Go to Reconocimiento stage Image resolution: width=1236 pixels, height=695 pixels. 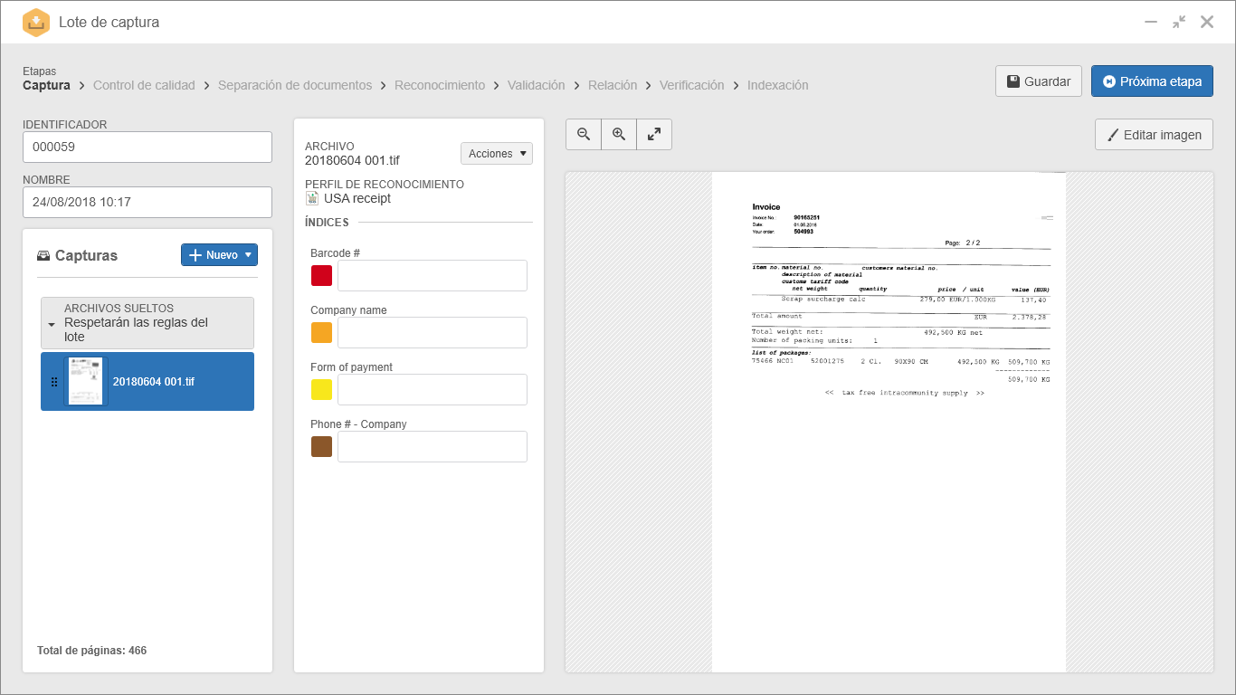[x=440, y=85]
